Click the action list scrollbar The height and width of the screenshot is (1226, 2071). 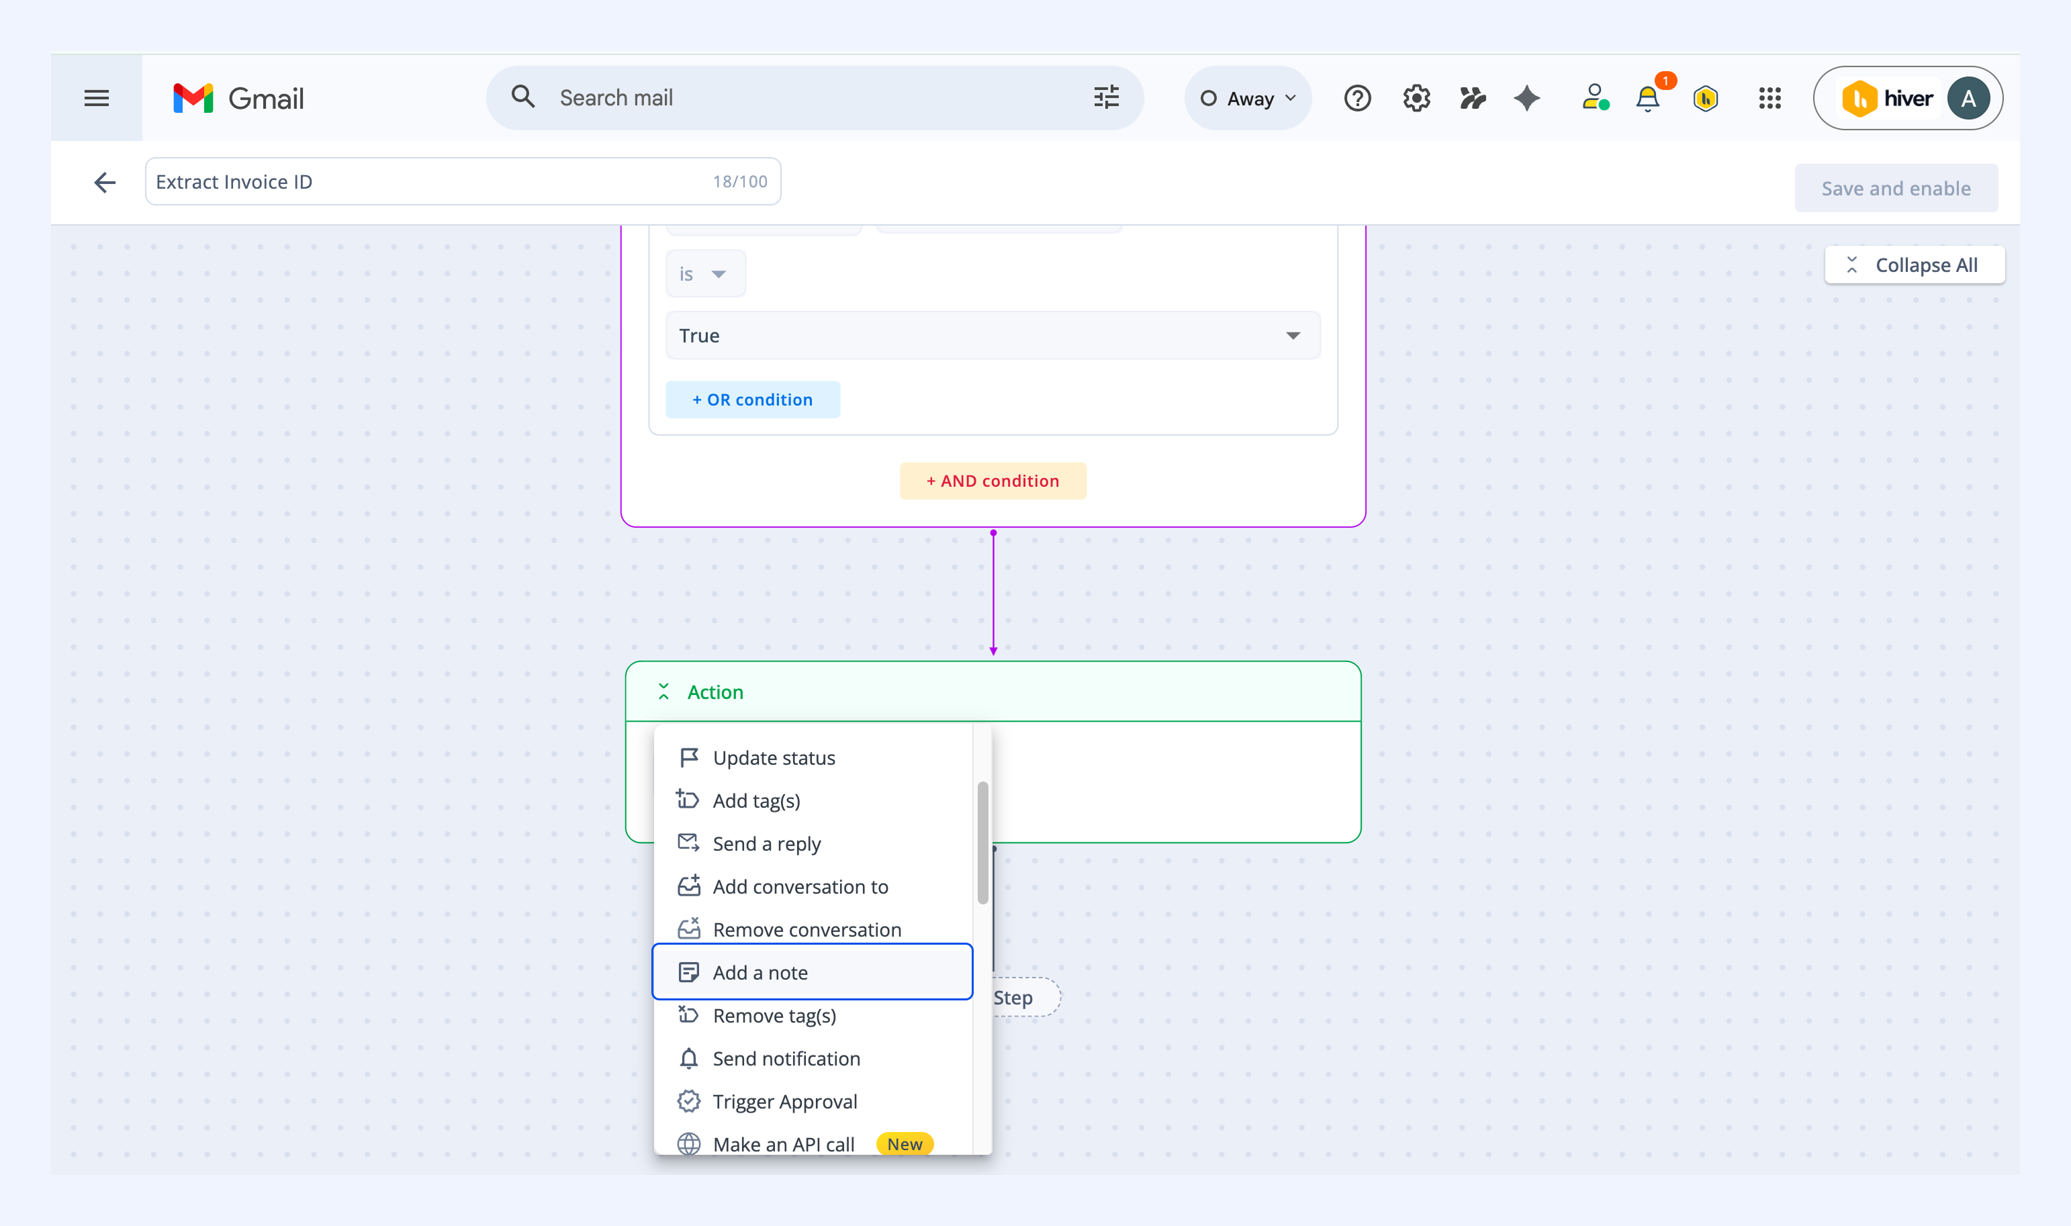(x=982, y=843)
